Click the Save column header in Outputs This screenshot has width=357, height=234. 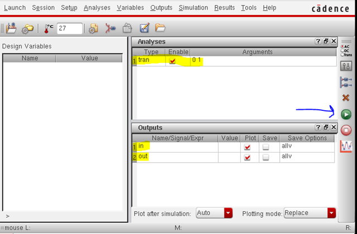(x=269, y=138)
